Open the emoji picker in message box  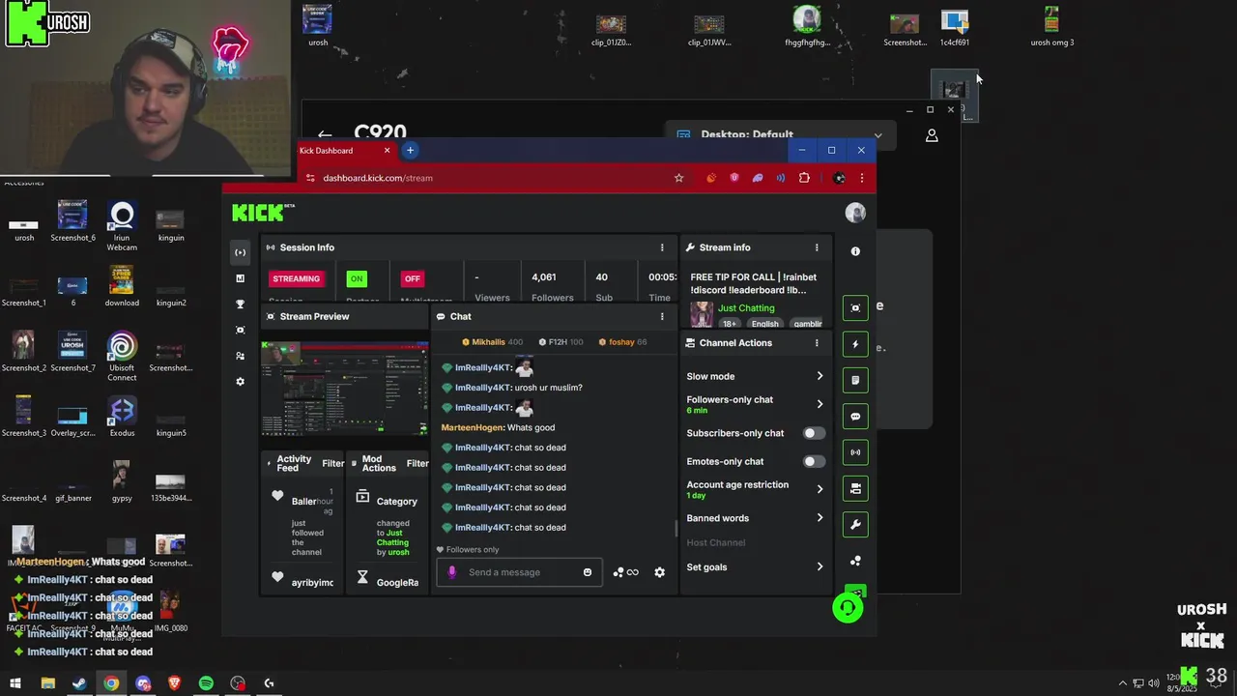pyautogui.click(x=588, y=572)
